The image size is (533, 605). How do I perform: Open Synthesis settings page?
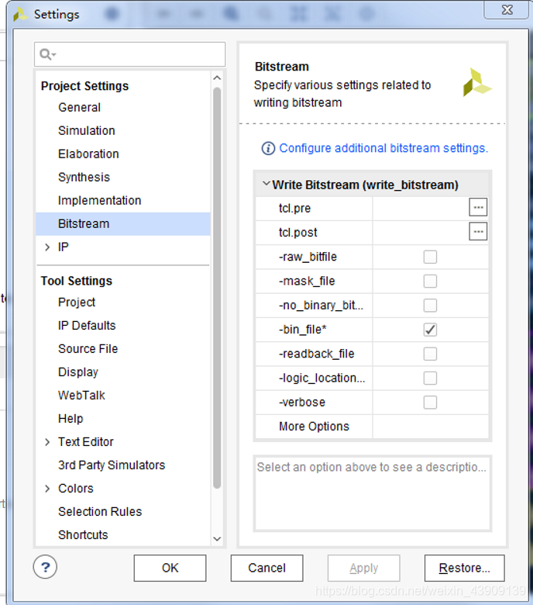coord(84,177)
